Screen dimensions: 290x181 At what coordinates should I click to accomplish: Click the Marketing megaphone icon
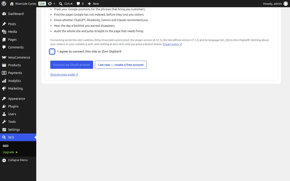click(4, 89)
